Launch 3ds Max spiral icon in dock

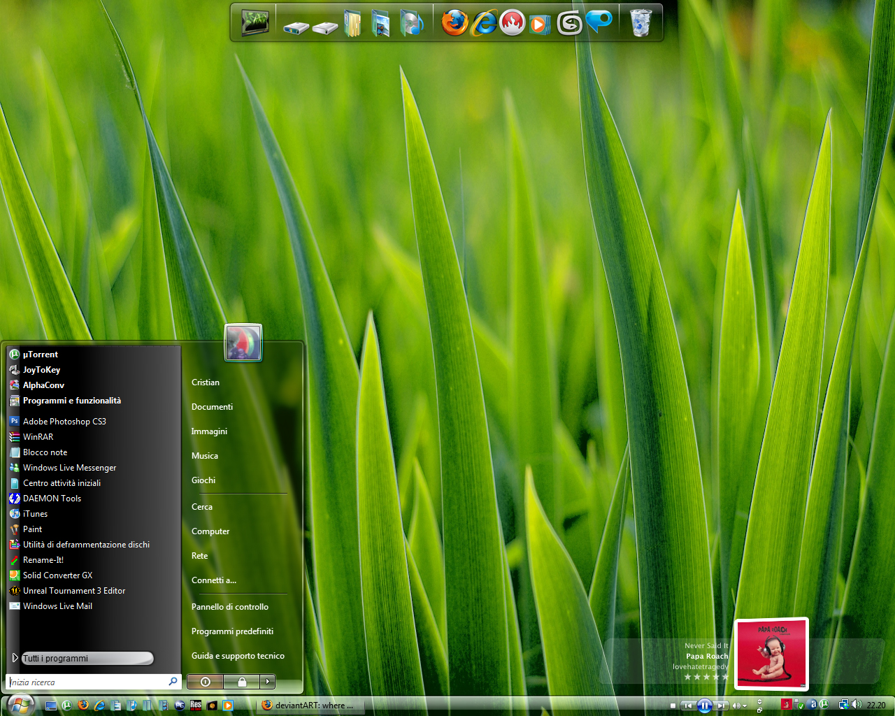569,24
